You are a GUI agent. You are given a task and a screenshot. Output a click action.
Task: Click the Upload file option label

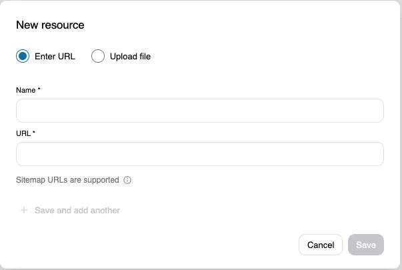point(130,57)
